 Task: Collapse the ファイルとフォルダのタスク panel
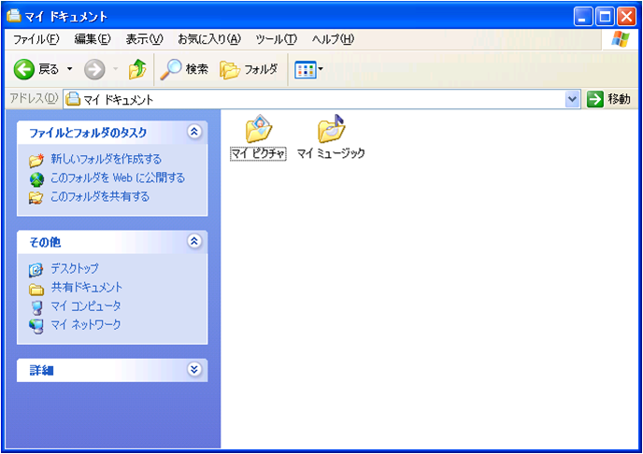click(x=193, y=133)
